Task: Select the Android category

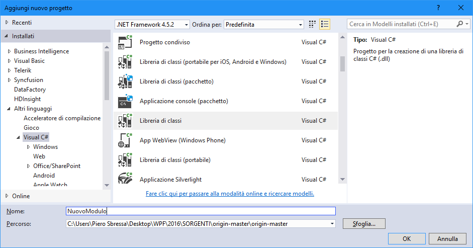Action: pos(44,176)
